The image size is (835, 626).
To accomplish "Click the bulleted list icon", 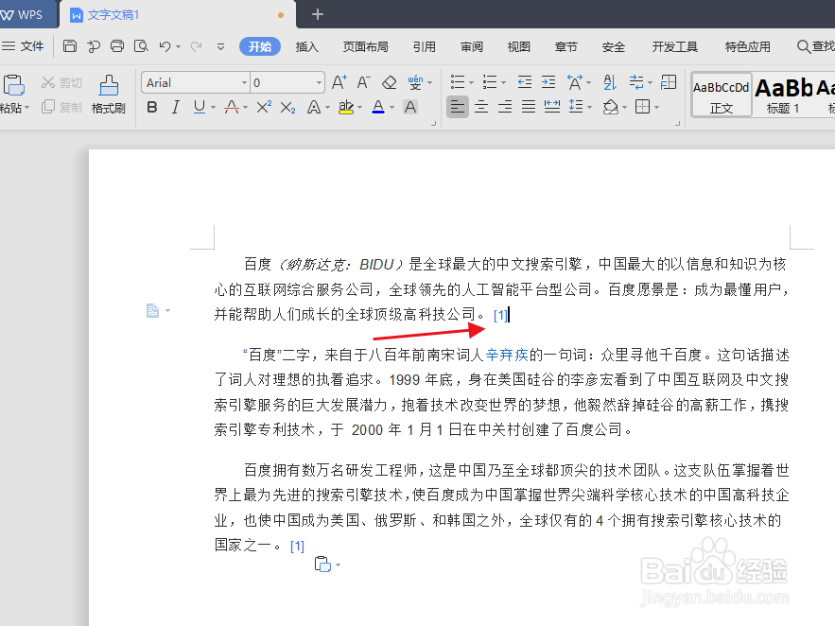I will pos(458,82).
